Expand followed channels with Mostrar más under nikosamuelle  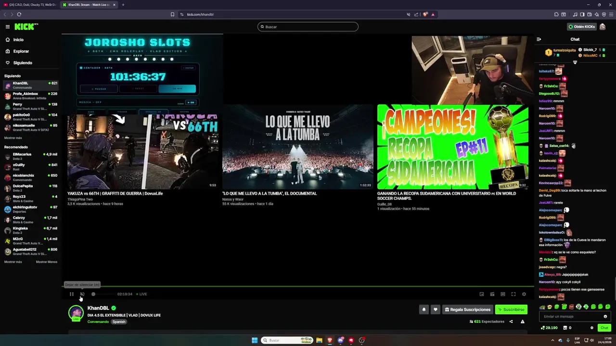tap(13, 138)
